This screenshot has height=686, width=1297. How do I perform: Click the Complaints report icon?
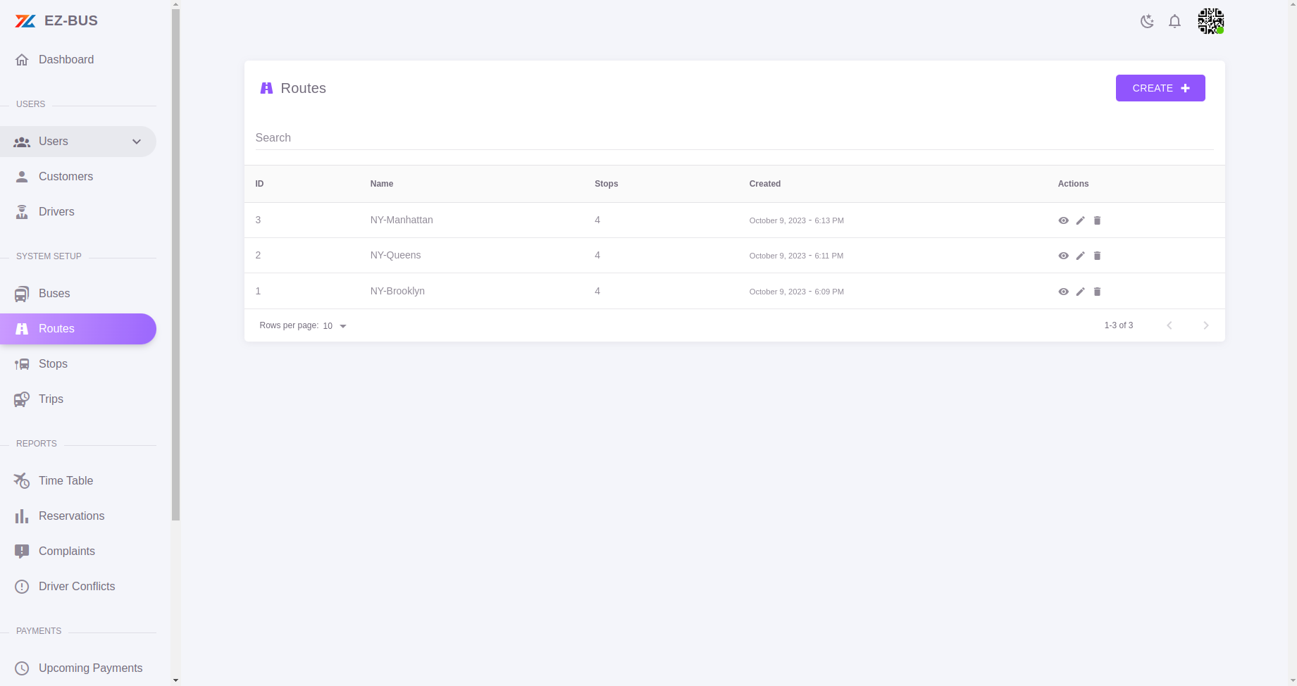(22, 551)
